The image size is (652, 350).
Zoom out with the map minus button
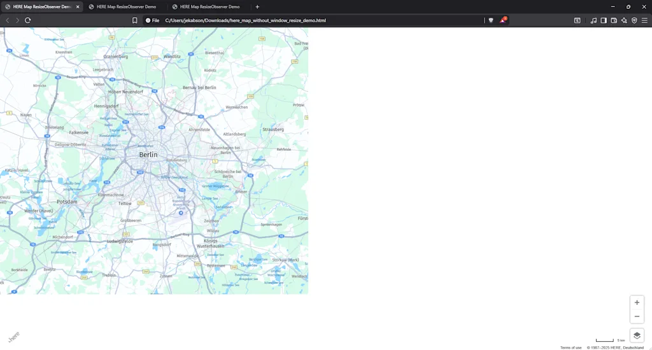pyautogui.click(x=637, y=316)
